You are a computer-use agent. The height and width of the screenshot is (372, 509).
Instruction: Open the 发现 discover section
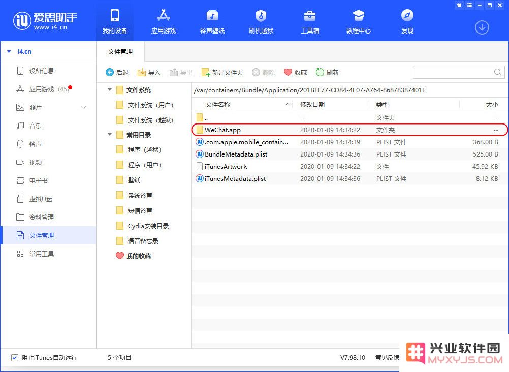(407, 21)
